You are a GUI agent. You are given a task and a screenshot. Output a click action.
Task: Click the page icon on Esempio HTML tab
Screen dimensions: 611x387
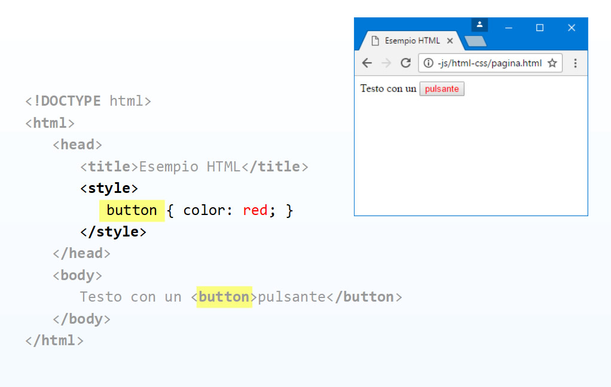[x=375, y=41]
